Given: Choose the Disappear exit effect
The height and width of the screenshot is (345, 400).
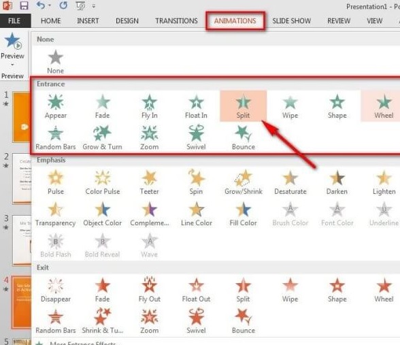Looking at the screenshot, I should point(56,290).
